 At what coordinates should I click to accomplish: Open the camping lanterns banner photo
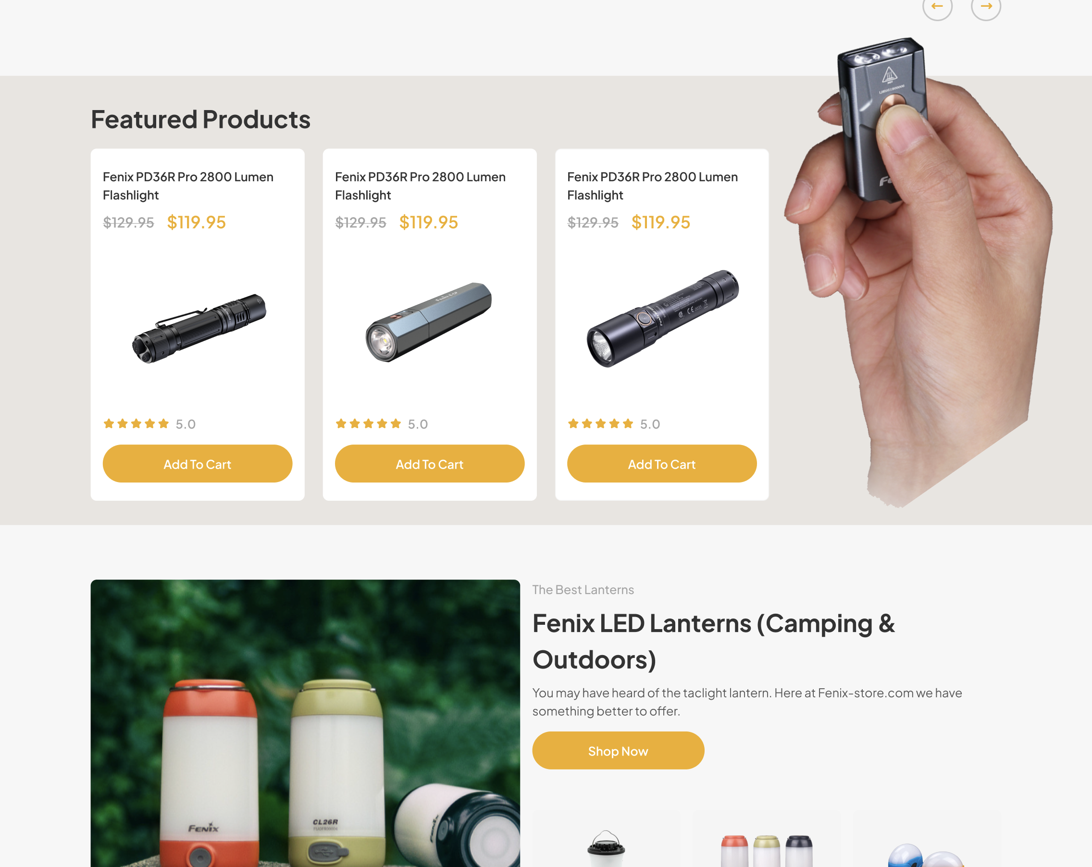pyautogui.click(x=305, y=723)
